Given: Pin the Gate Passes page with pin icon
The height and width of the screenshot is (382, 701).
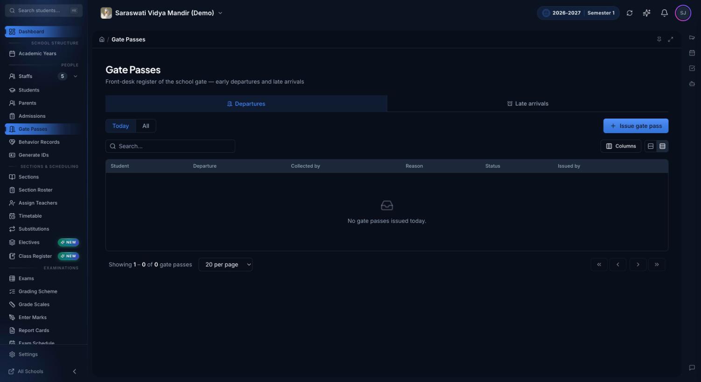Looking at the screenshot, I should tap(659, 39).
